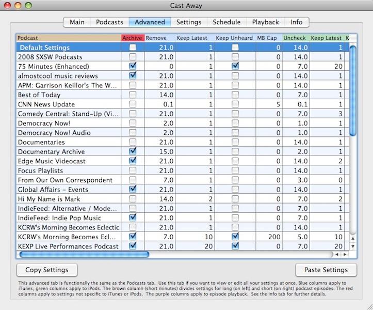Uncheck Archive for 75 Minutes (Enhanced)

click(133, 67)
